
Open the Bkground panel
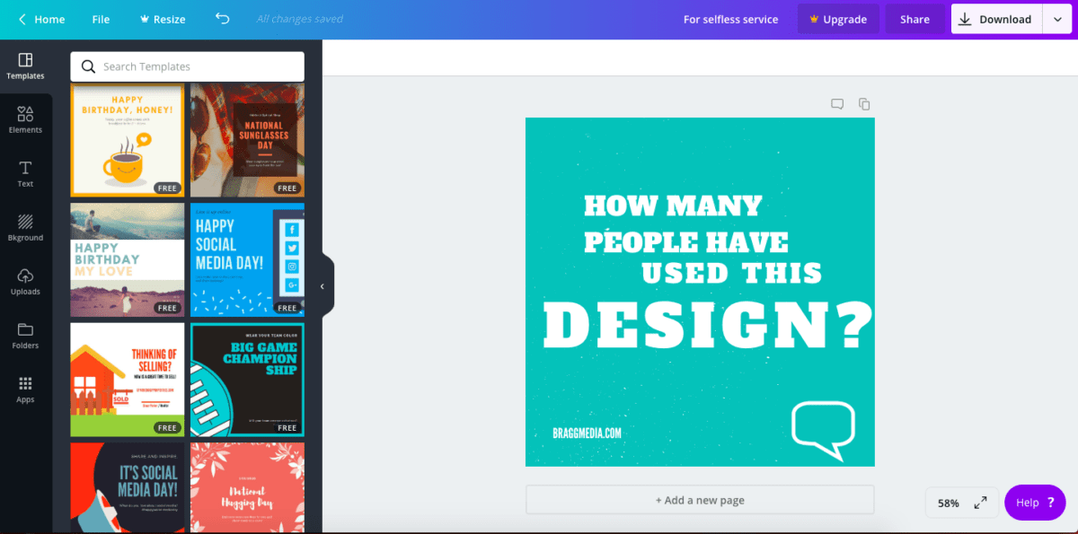(x=25, y=228)
